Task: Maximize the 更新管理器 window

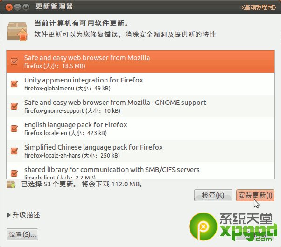Action: coord(26,7)
